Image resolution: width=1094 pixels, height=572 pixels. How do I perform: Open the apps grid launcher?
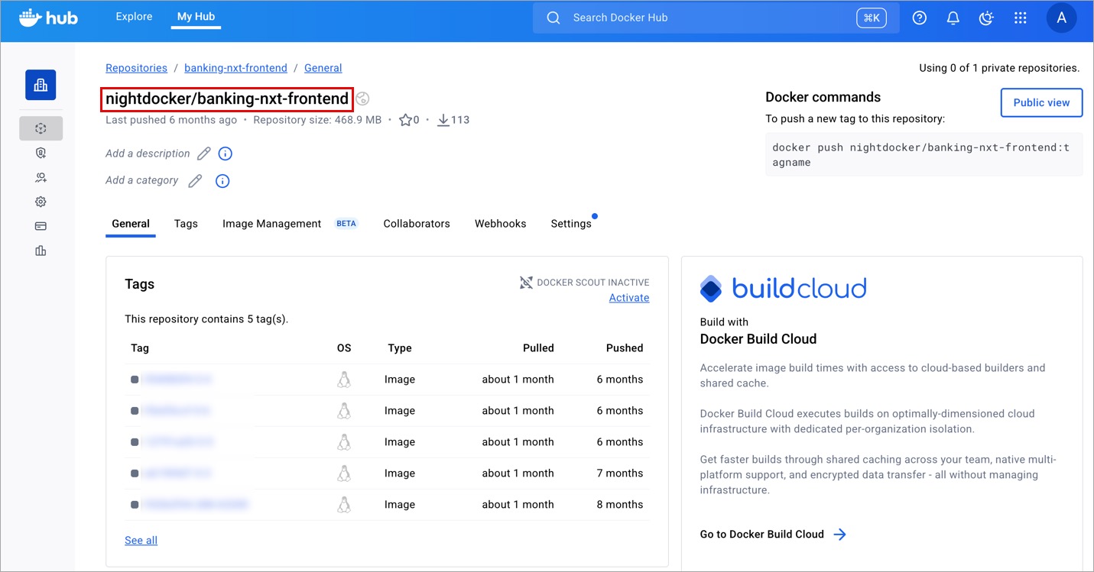pos(1020,18)
